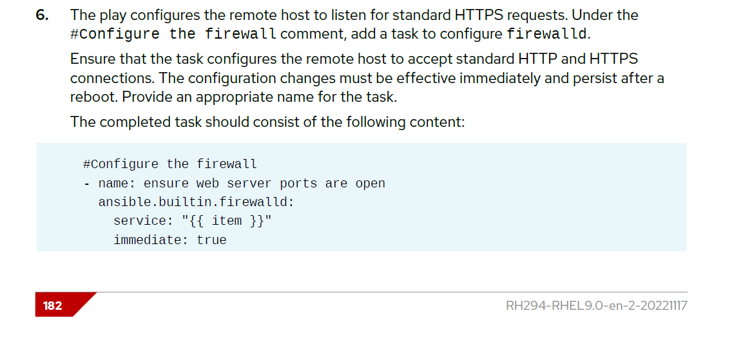Viewport: 736px width, 342px height.
Task: Click the "ansible.builtin.firewalld:" code line
Action: click(x=196, y=202)
